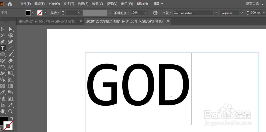Switch to the 未标题-2* document tab
The width and height of the screenshot is (266, 132).
click(x=47, y=21)
